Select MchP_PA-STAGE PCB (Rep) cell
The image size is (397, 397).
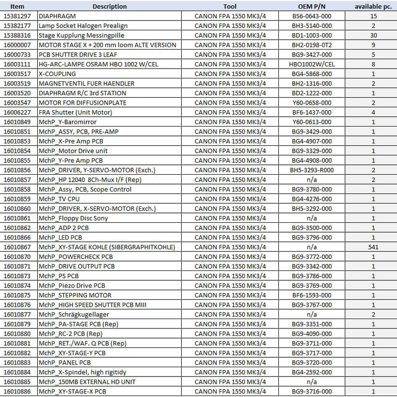(109, 324)
